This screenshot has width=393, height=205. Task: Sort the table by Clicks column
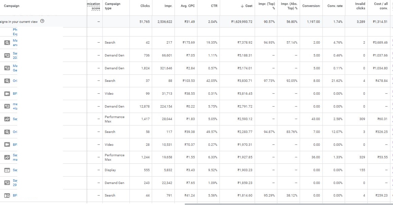[x=145, y=6]
